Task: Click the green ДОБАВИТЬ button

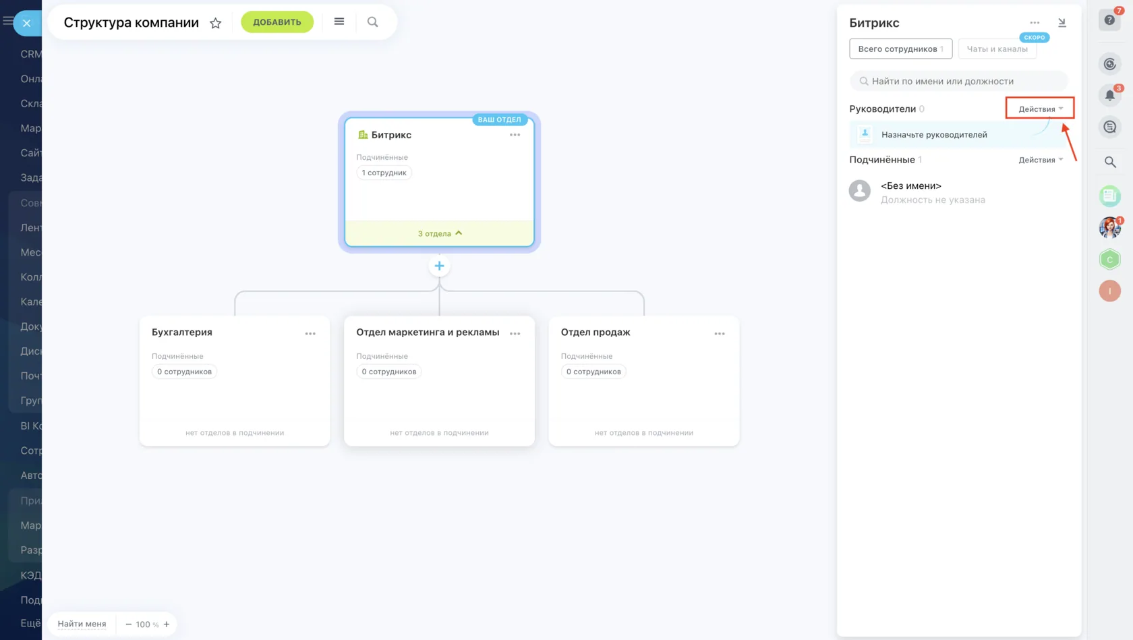Action: 277,22
